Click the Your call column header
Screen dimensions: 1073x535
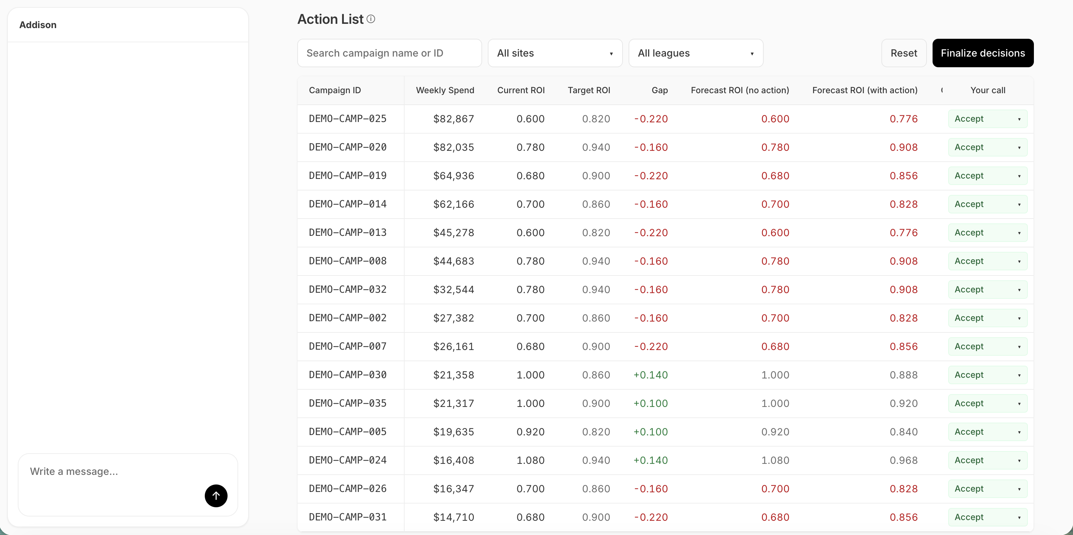[988, 90]
